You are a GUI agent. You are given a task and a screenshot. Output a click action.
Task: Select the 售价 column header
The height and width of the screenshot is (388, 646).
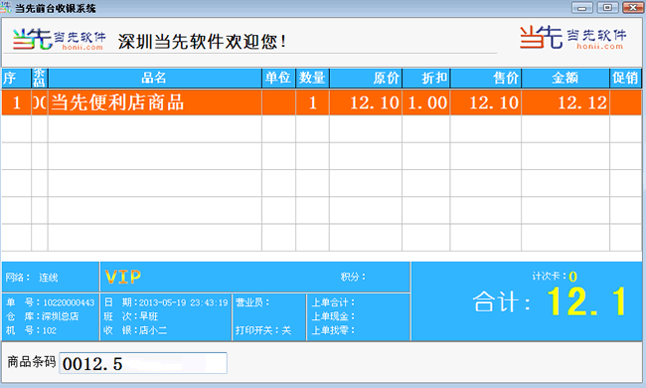(x=486, y=78)
